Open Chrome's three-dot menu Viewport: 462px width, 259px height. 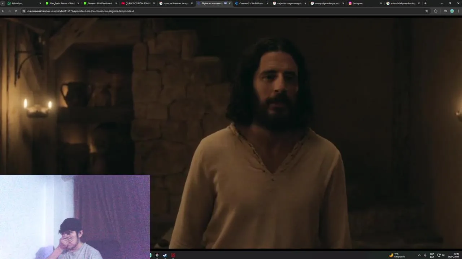pyautogui.click(x=458, y=11)
